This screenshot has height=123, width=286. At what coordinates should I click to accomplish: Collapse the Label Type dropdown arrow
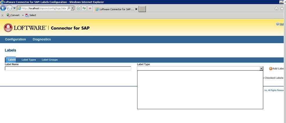point(261,68)
